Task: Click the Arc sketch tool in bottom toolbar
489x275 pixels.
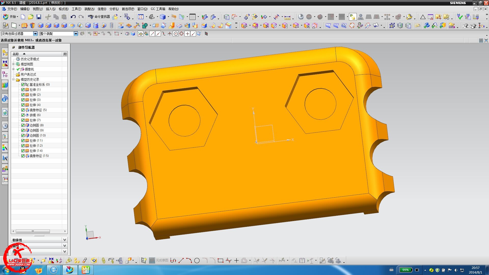Action: coord(189,260)
